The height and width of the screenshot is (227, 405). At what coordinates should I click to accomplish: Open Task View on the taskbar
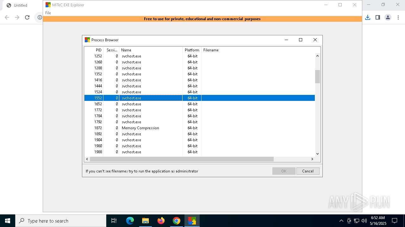(114, 221)
